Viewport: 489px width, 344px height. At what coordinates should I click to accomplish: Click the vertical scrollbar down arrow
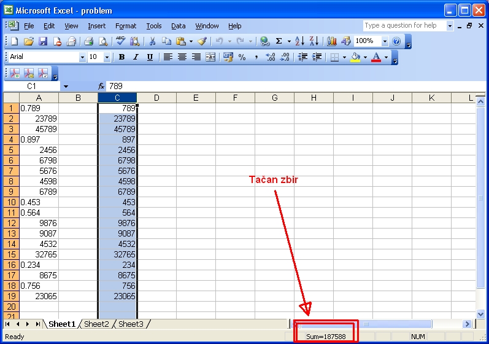click(x=480, y=314)
